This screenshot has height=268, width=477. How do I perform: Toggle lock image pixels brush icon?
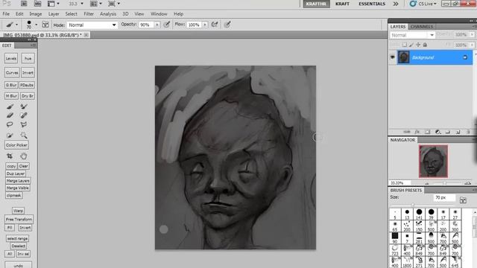(411, 45)
